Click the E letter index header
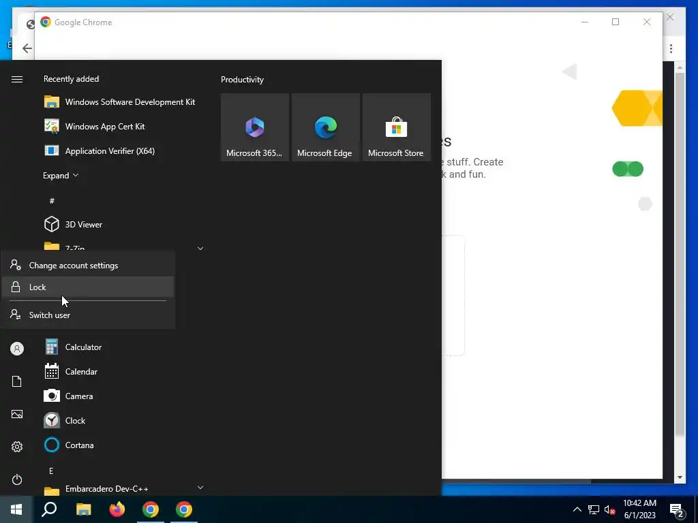698x523 pixels. (x=51, y=471)
